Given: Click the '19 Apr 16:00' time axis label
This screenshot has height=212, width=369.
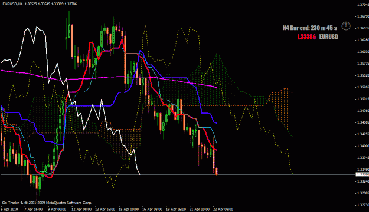Looking at the screenshot, I should tap(175, 210).
